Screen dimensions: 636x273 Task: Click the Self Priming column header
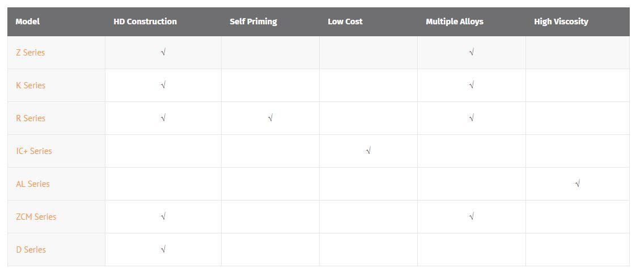point(253,22)
